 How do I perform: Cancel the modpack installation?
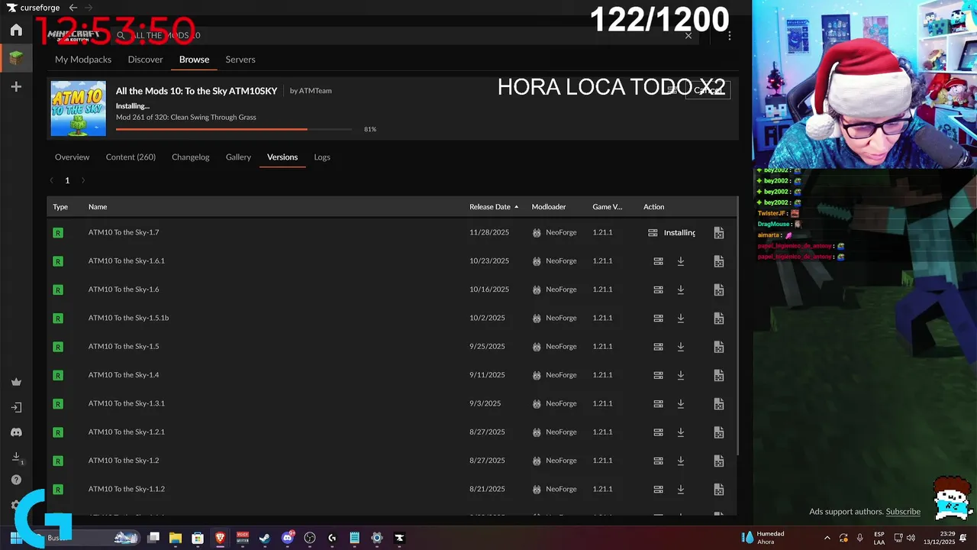click(x=708, y=90)
